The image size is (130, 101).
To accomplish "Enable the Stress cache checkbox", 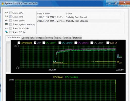I will 11,20.
